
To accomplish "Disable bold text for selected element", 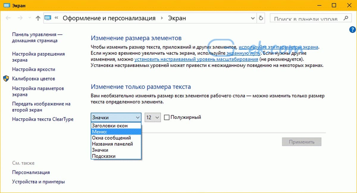I will [167, 117].
